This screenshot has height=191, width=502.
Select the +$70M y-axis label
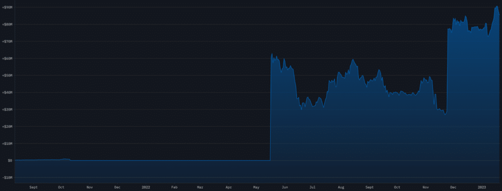(x=7, y=41)
